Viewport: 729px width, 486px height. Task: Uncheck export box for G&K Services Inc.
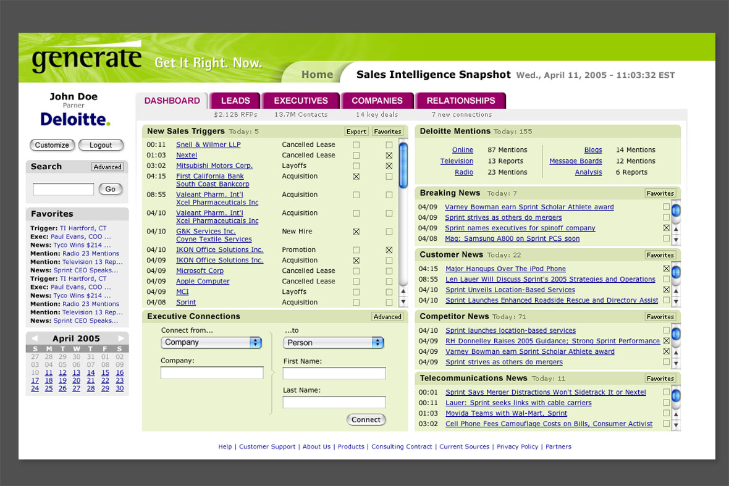356,232
